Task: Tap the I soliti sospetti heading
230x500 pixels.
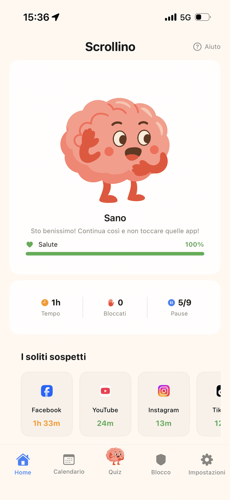Action: pos(53,357)
